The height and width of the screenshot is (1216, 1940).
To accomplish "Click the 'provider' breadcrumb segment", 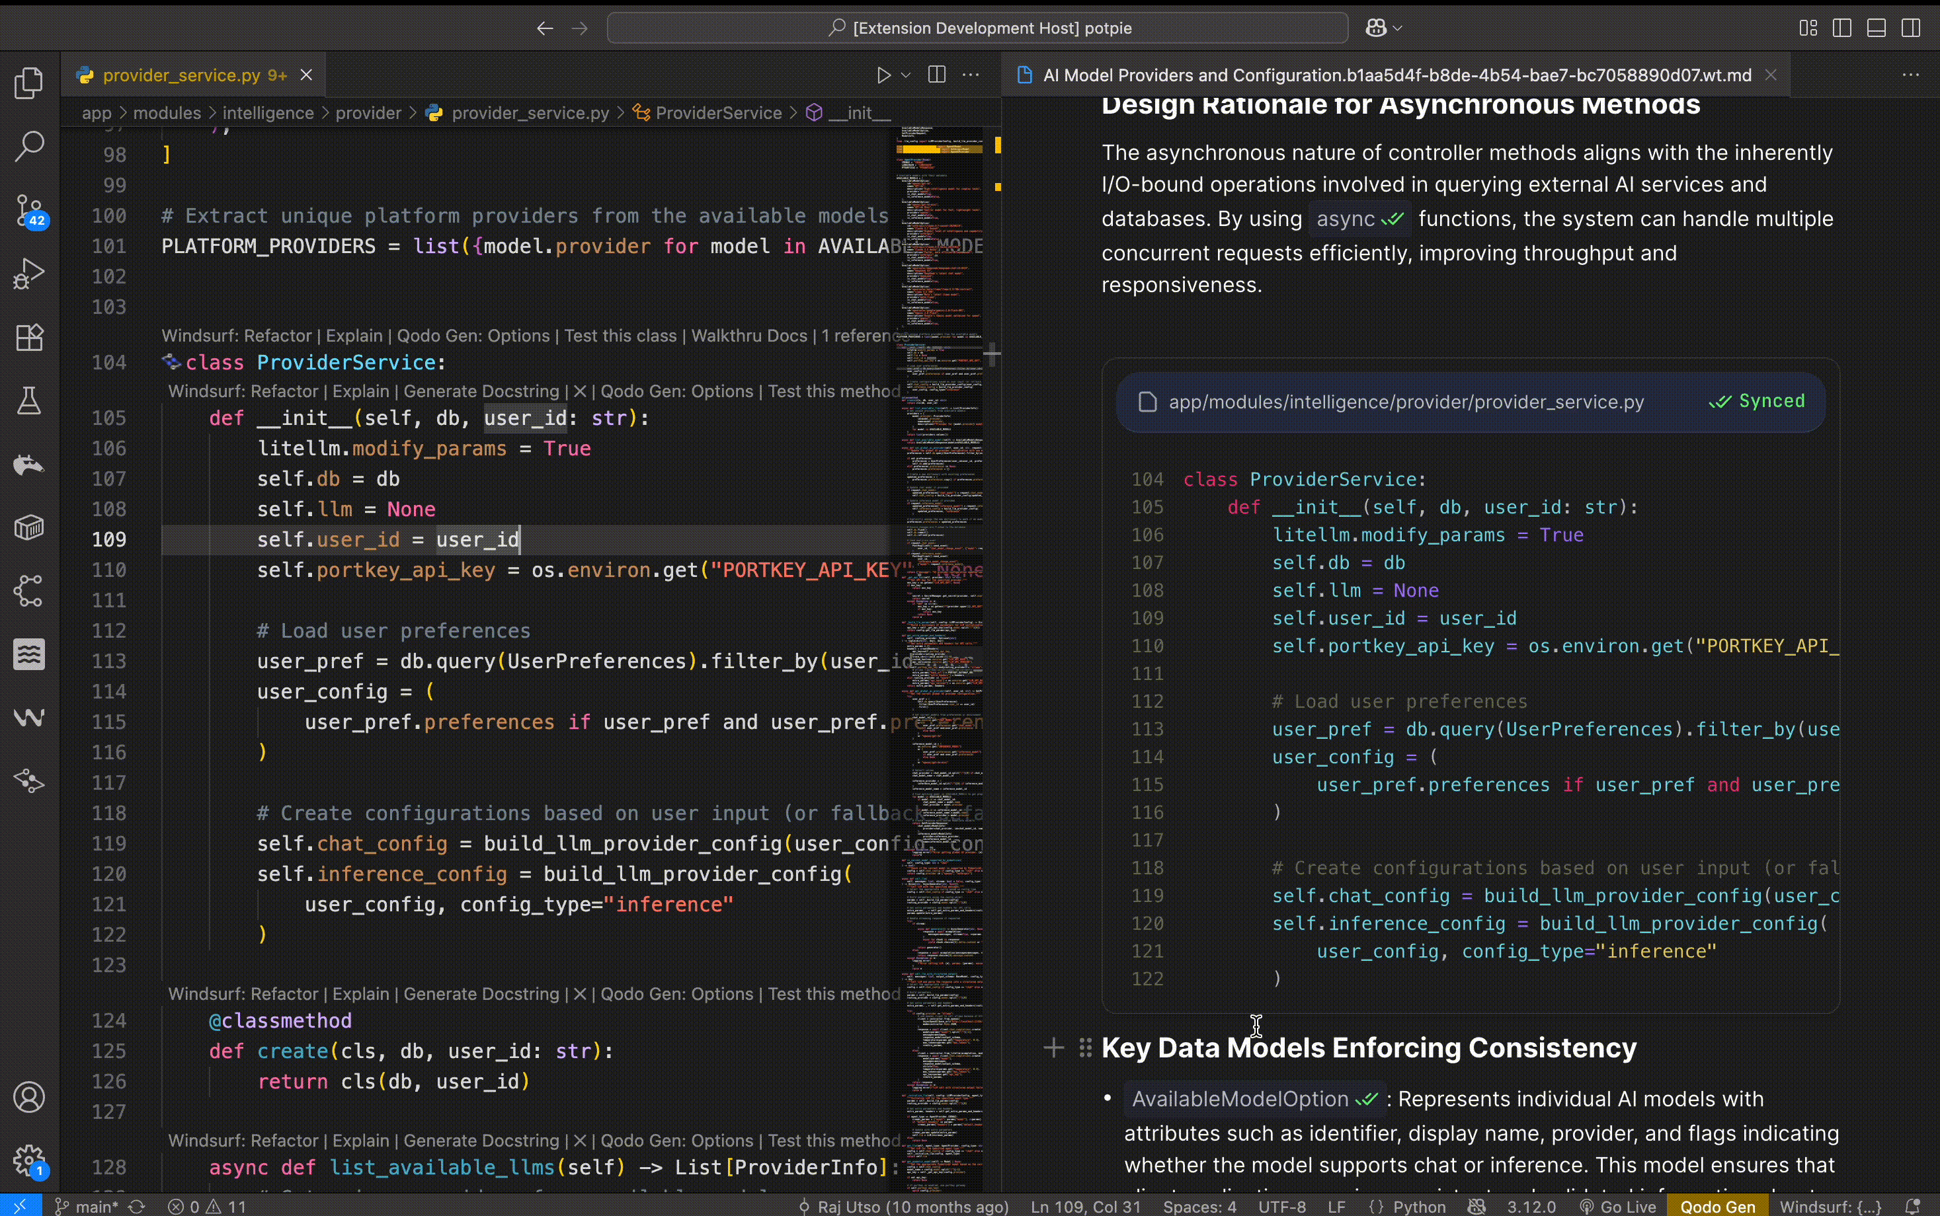I will click(368, 112).
